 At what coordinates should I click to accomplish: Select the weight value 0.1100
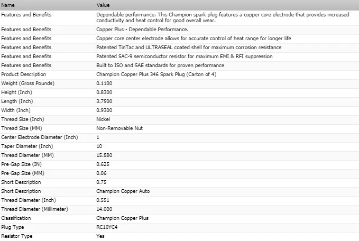click(x=104, y=84)
